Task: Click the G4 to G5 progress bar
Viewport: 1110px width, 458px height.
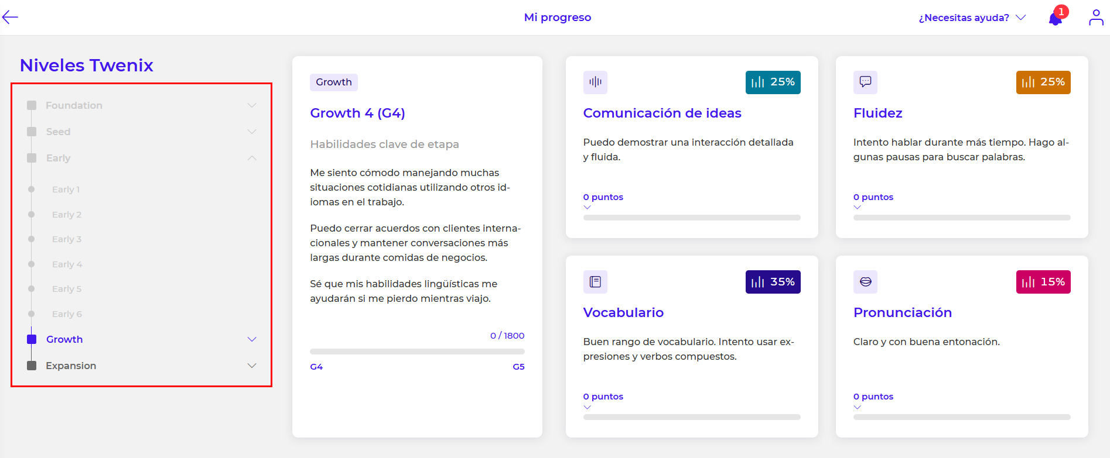Action: coord(417,352)
